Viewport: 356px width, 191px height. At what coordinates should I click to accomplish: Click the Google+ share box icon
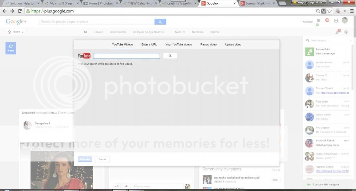coord(336,21)
